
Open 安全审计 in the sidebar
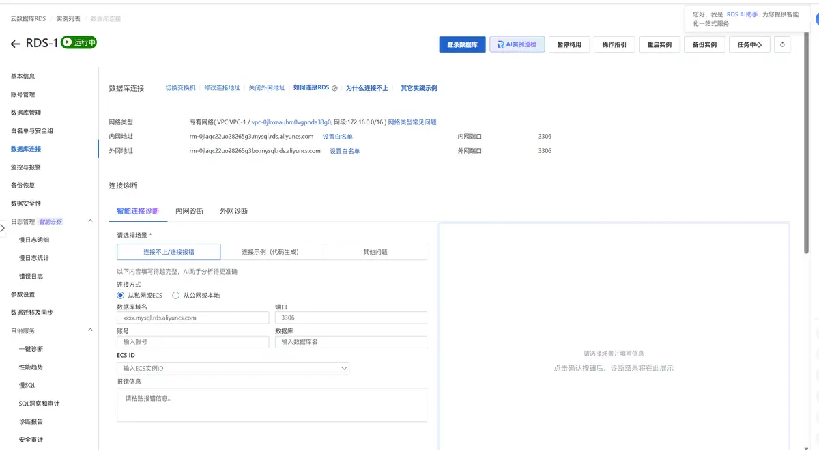click(x=31, y=440)
